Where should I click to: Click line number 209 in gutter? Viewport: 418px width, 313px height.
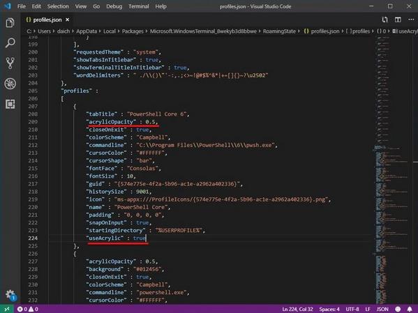click(x=33, y=122)
